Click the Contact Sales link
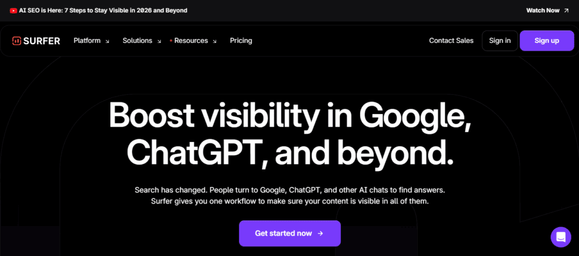Image resolution: width=579 pixels, height=256 pixels. 451,41
